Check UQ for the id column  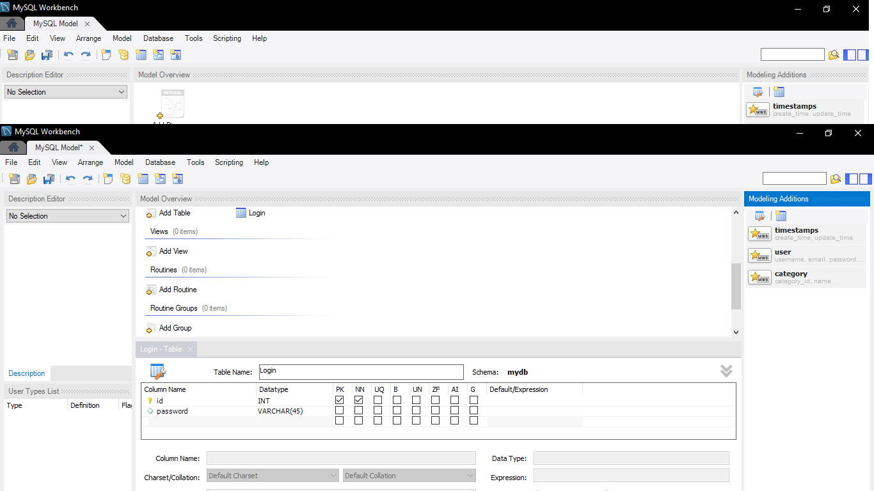[378, 400]
